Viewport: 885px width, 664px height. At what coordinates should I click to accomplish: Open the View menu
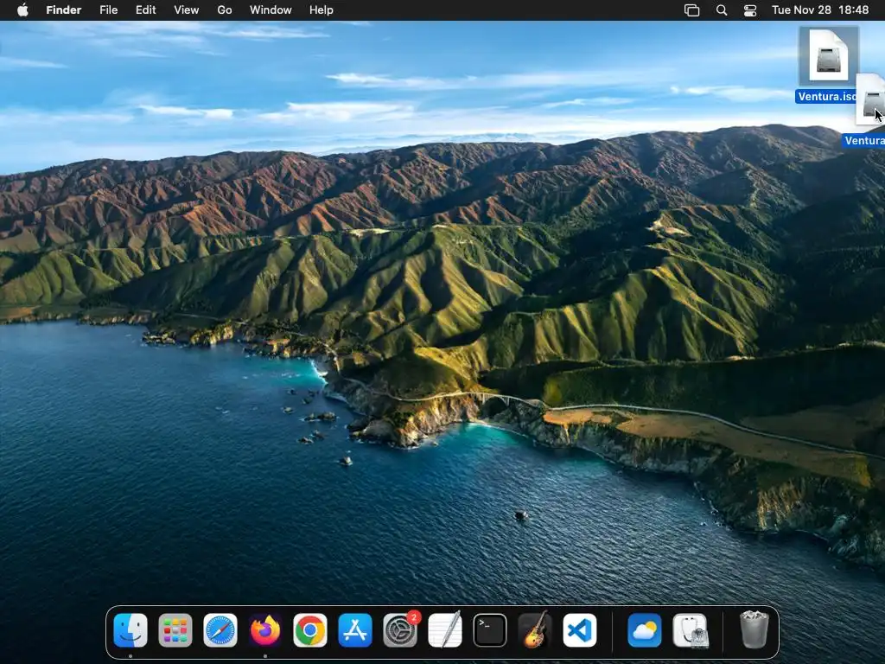click(x=187, y=10)
